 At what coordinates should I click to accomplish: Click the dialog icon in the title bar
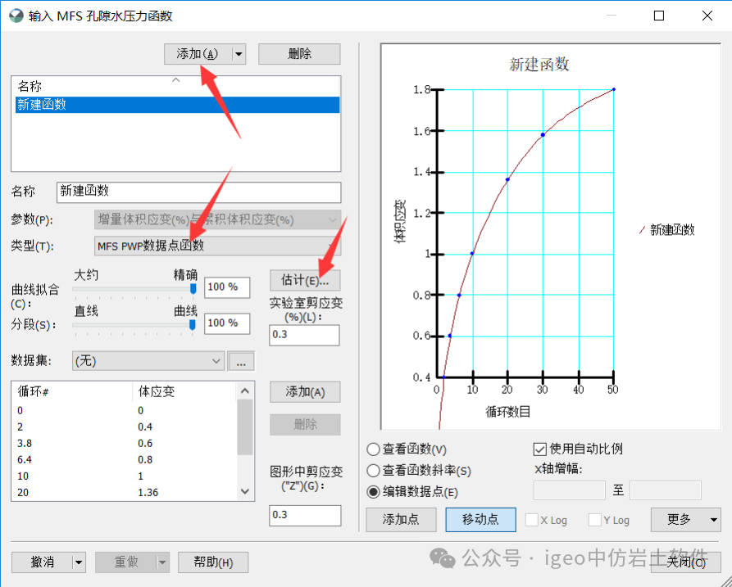click(x=16, y=15)
